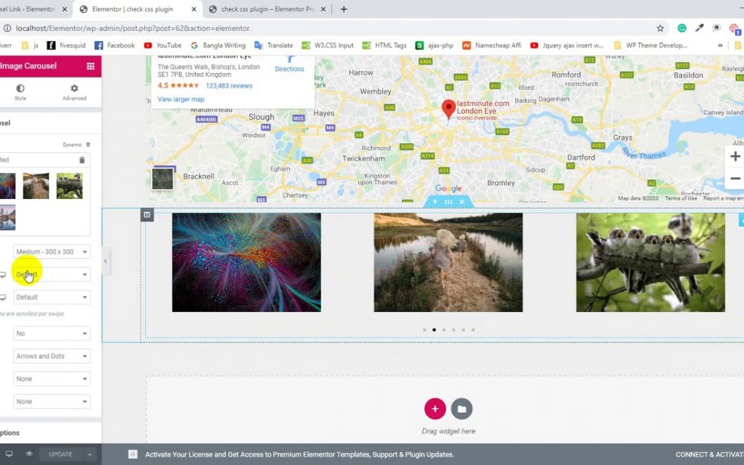Open the Navigation dropdown set to Arrows and Dots
Viewport: 744px width, 465px height.
point(51,355)
